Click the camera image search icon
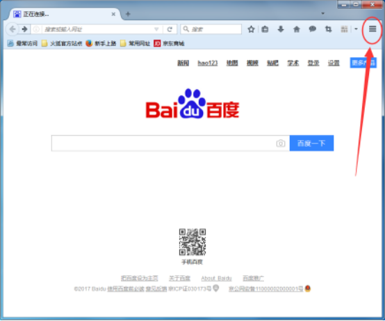The height and width of the screenshot is (321, 385). [281, 143]
